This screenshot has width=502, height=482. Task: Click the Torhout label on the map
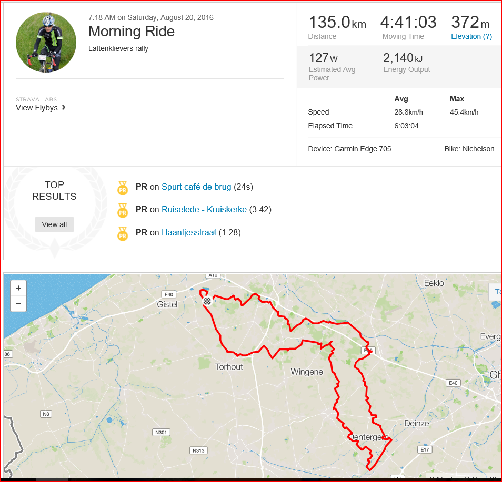(229, 367)
